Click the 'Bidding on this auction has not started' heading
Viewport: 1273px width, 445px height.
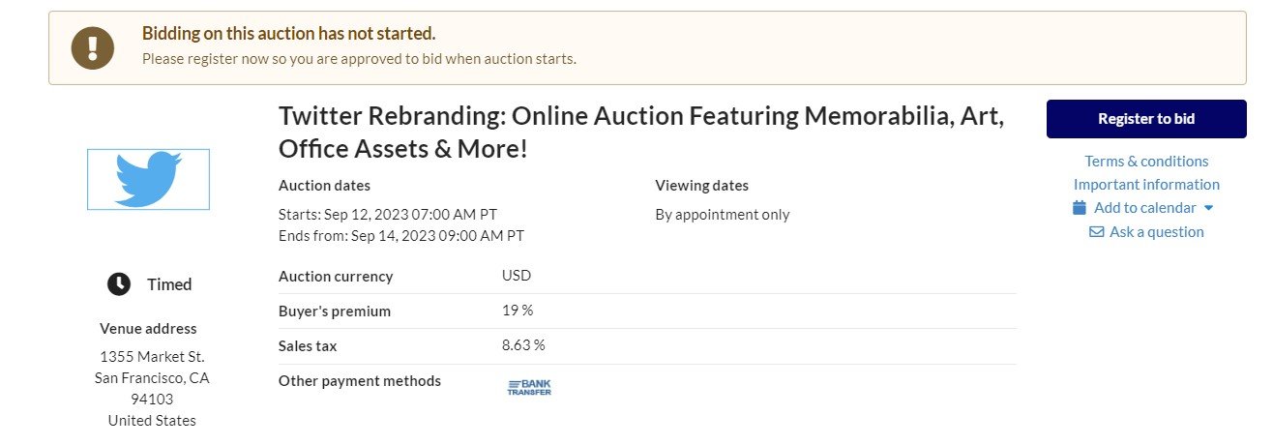[x=288, y=34]
